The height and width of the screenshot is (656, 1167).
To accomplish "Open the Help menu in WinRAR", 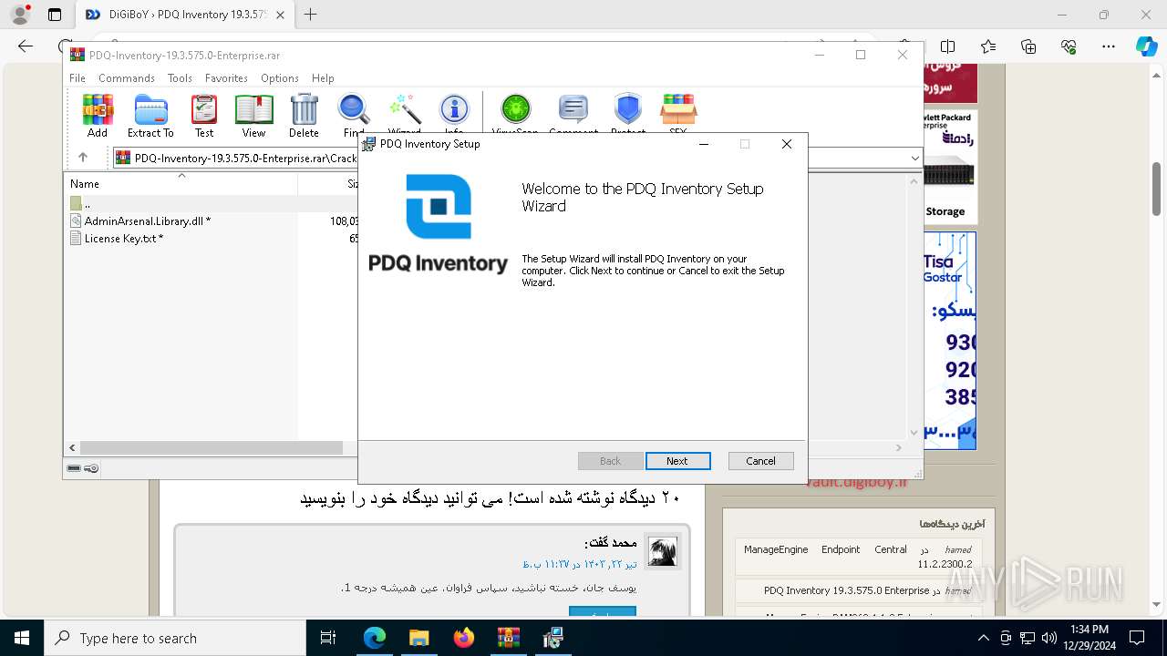I will coord(323,78).
